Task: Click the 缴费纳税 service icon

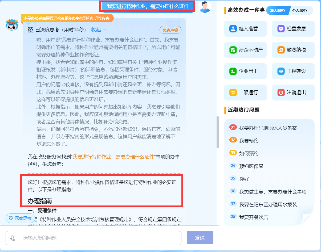Action: tap(293, 50)
